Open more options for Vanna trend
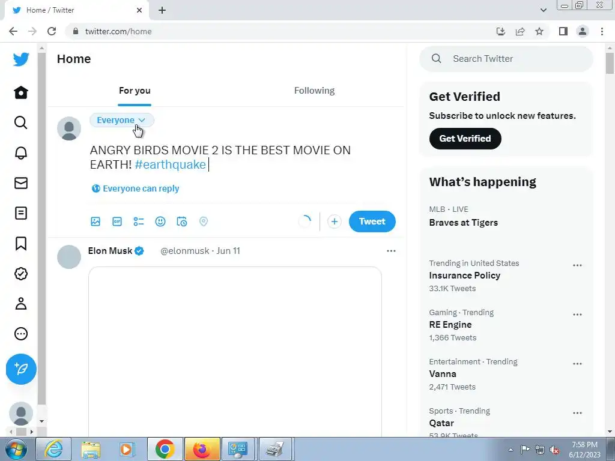This screenshot has height=461, width=615. pos(577,364)
